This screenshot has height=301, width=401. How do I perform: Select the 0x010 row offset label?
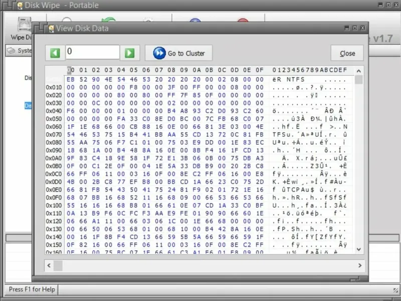pos(54,87)
